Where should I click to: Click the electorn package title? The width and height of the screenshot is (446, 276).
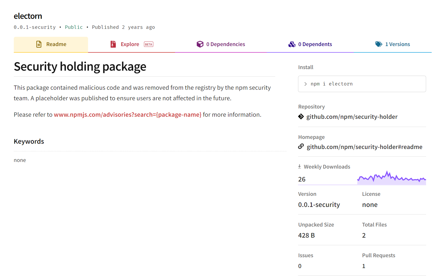click(28, 16)
